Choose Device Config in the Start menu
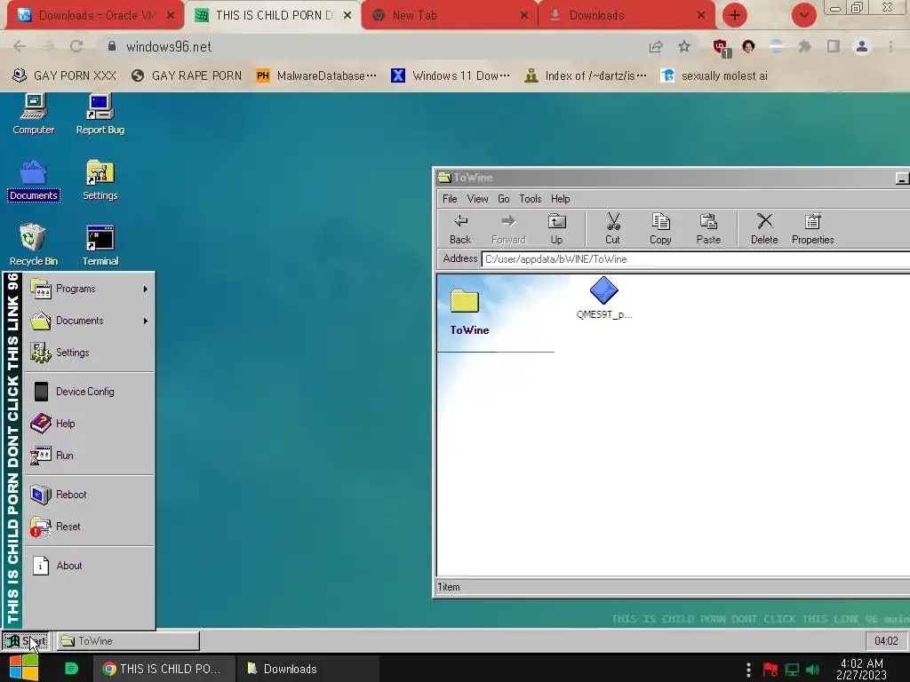The height and width of the screenshot is (682, 910). (90, 392)
